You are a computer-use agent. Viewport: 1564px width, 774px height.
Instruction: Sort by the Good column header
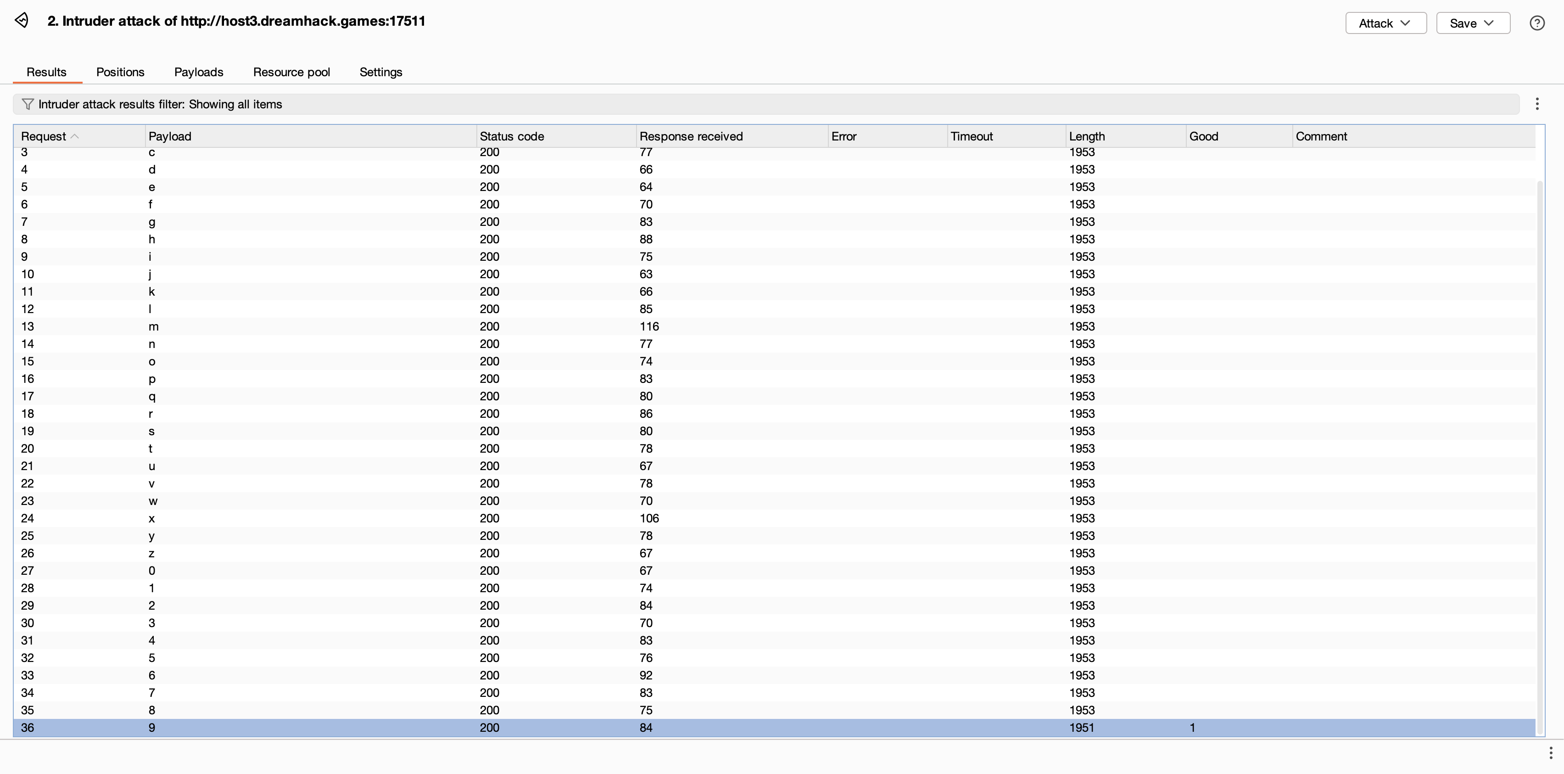pos(1239,136)
